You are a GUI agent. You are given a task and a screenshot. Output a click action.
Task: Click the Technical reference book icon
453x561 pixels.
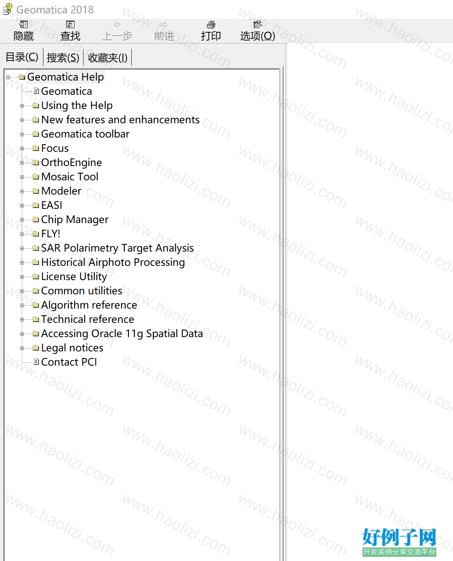click(x=36, y=319)
